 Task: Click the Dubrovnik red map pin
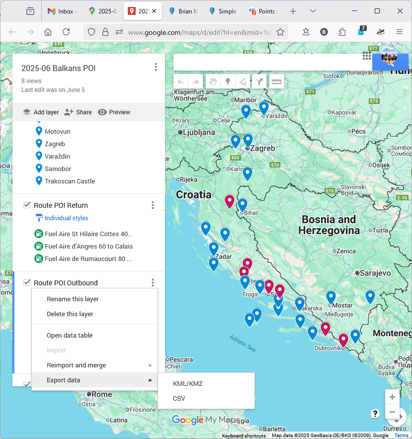click(x=343, y=340)
